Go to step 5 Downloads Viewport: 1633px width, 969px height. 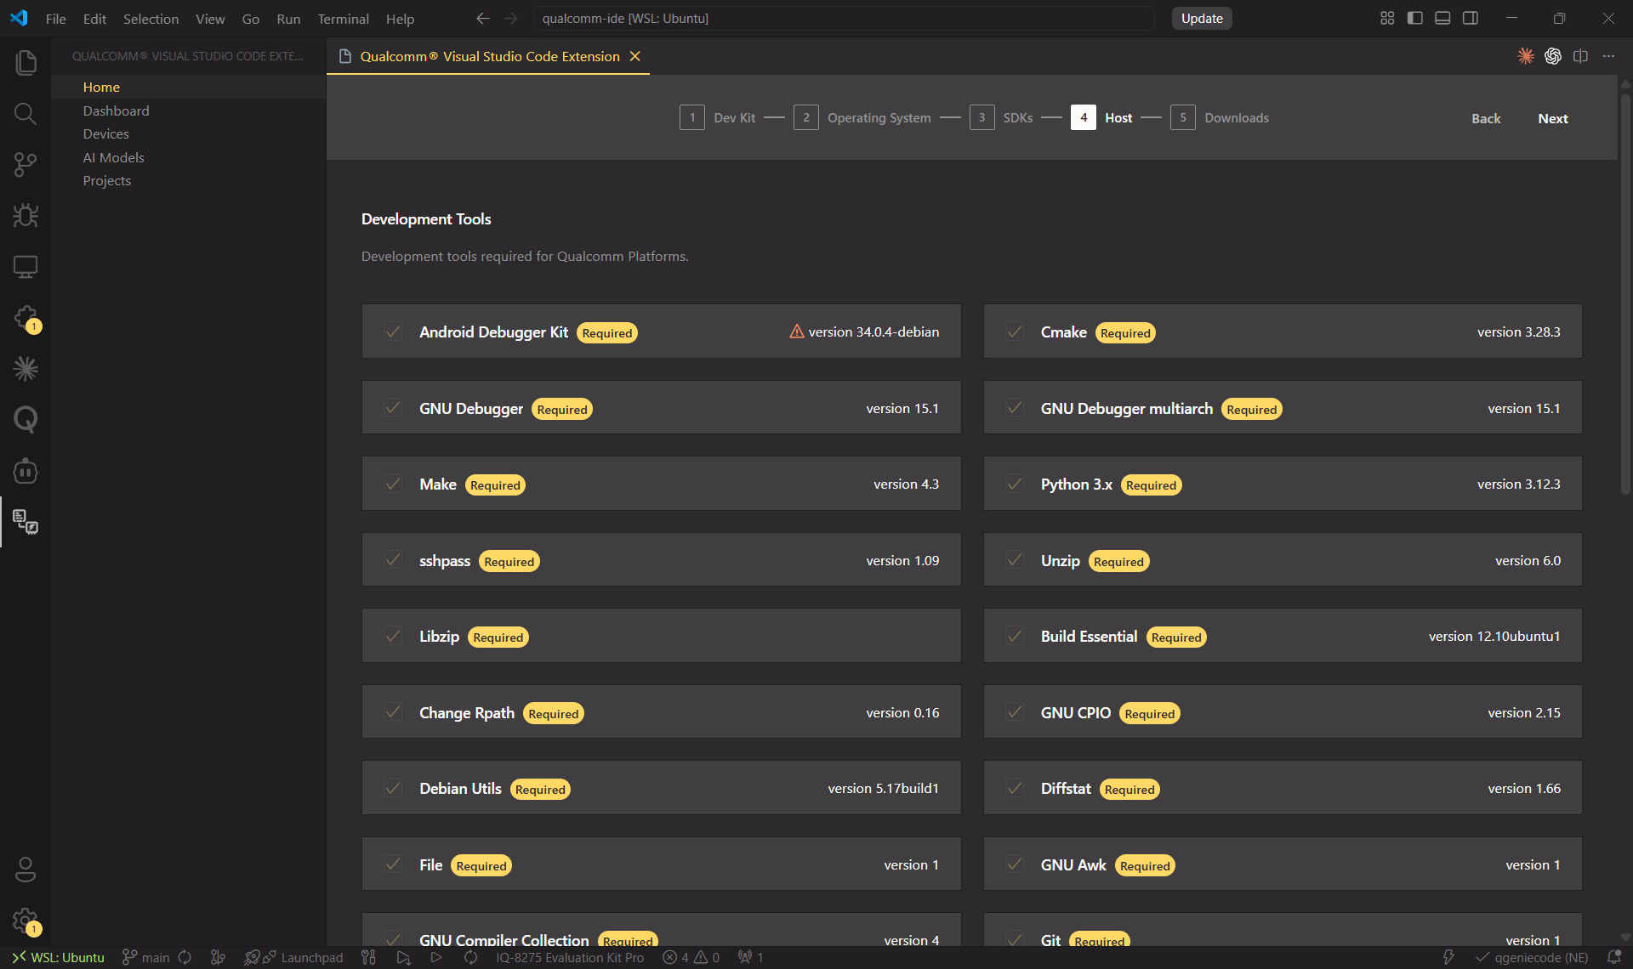pyautogui.click(x=1220, y=117)
